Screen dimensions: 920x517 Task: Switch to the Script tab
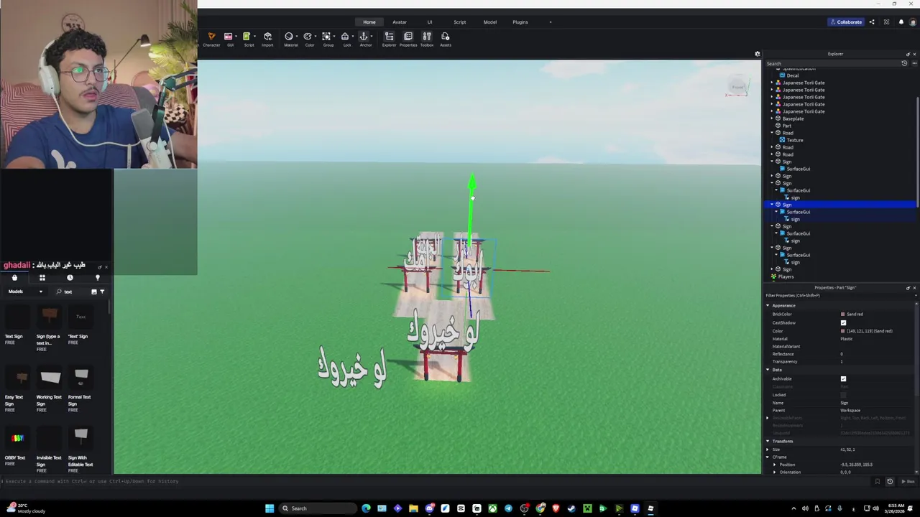coord(459,22)
